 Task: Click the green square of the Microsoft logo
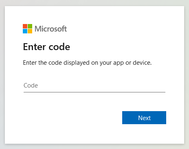[30, 26]
